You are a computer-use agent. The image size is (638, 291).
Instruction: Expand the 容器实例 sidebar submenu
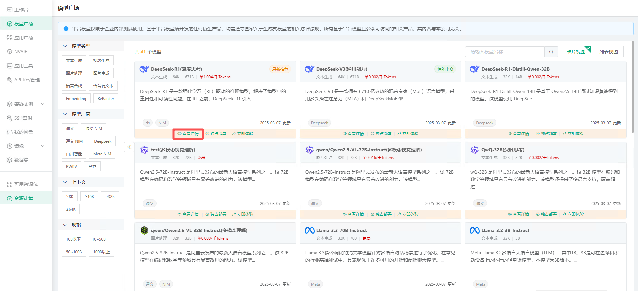coord(43,104)
